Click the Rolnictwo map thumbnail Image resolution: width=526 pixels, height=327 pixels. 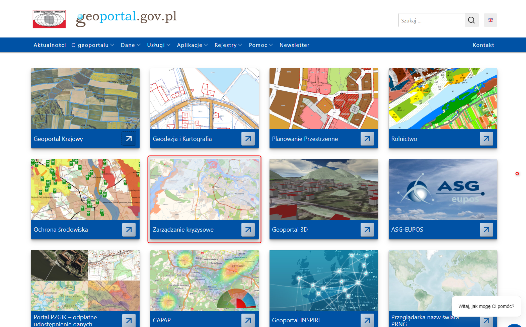[x=443, y=99]
